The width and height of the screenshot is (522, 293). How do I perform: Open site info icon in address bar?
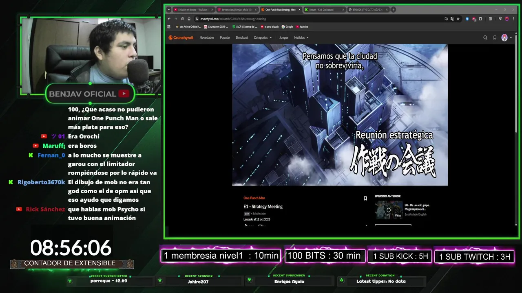coord(197,19)
